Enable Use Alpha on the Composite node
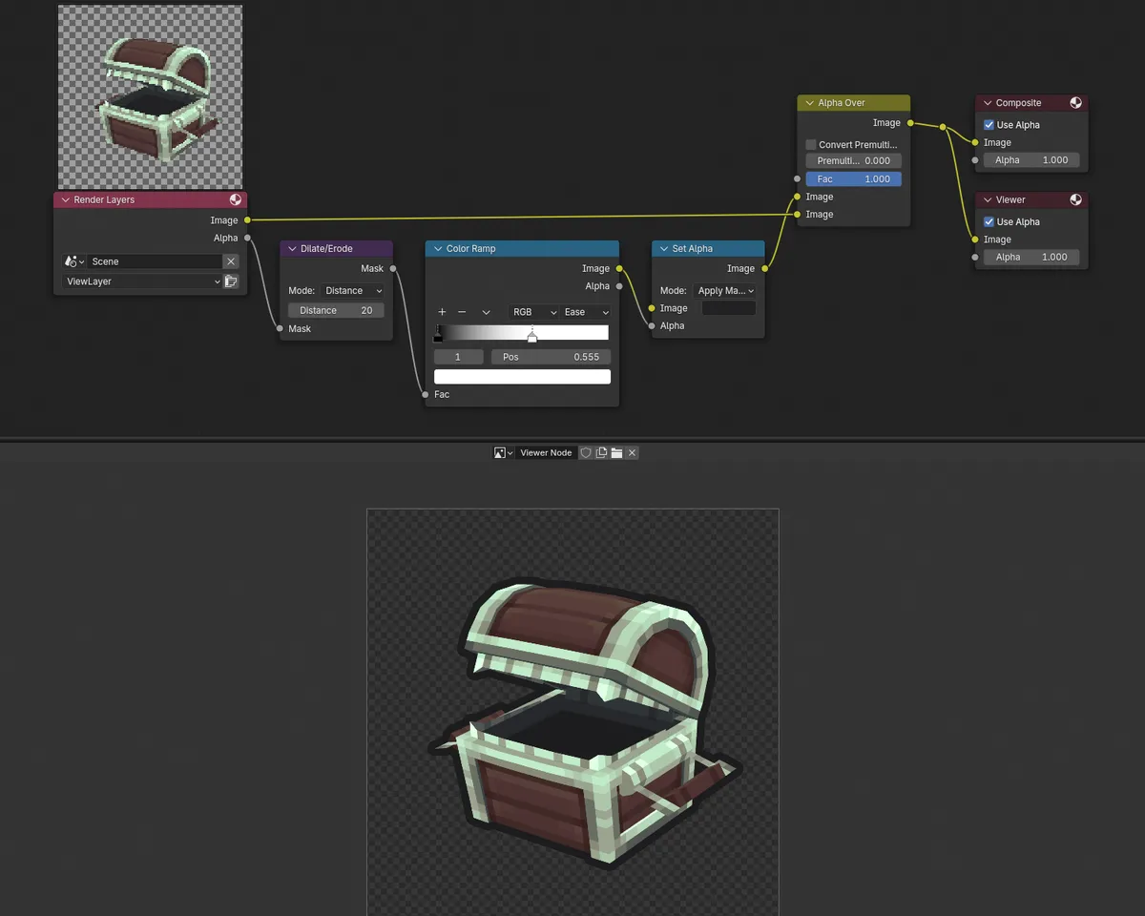The width and height of the screenshot is (1145, 916). point(989,124)
